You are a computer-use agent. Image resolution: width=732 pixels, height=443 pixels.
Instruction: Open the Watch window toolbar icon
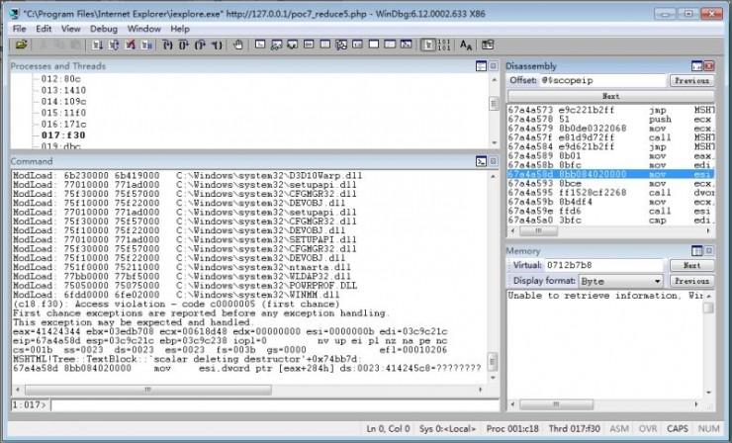pos(276,44)
